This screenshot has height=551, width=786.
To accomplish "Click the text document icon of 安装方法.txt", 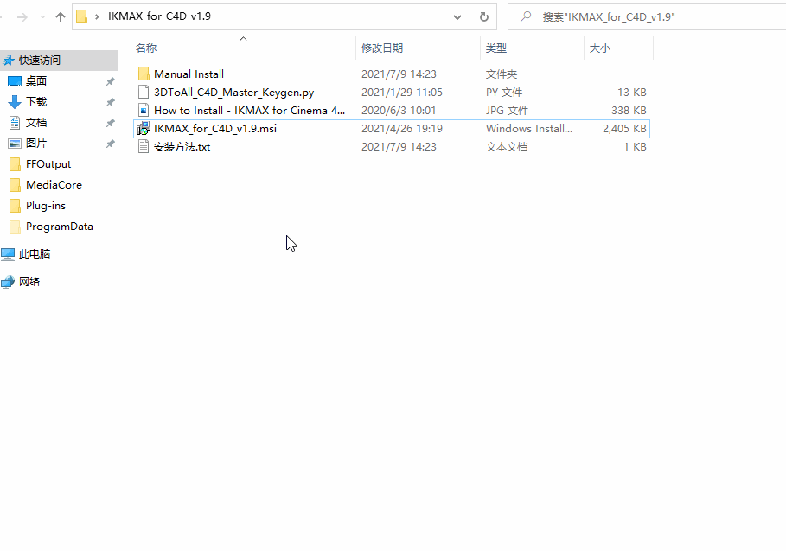I will (x=144, y=146).
